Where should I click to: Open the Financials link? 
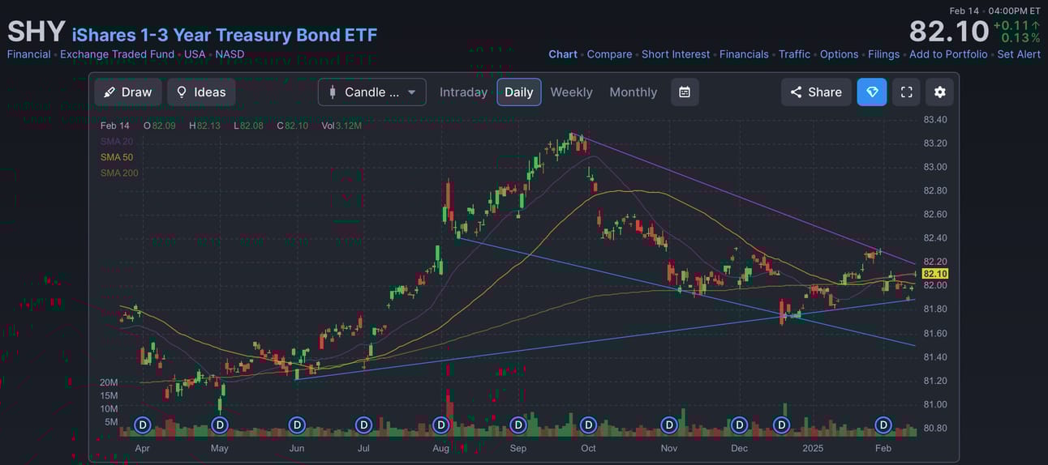(744, 54)
